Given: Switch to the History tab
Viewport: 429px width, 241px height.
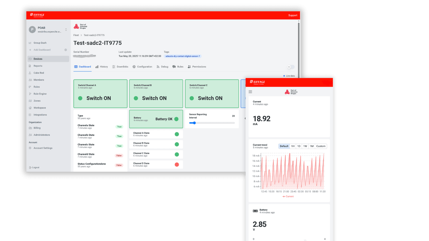Looking at the screenshot, I should point(102,67).
